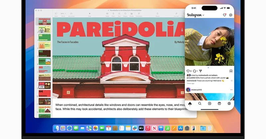Screen dimensions: 266x139
Task: Select slide 1 PAREIDOLIA thumbnail
Action: point(45,22)
